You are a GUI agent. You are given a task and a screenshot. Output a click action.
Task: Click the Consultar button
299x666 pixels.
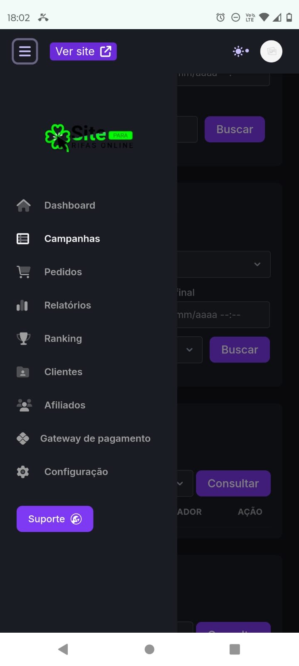tap(233, 483)
